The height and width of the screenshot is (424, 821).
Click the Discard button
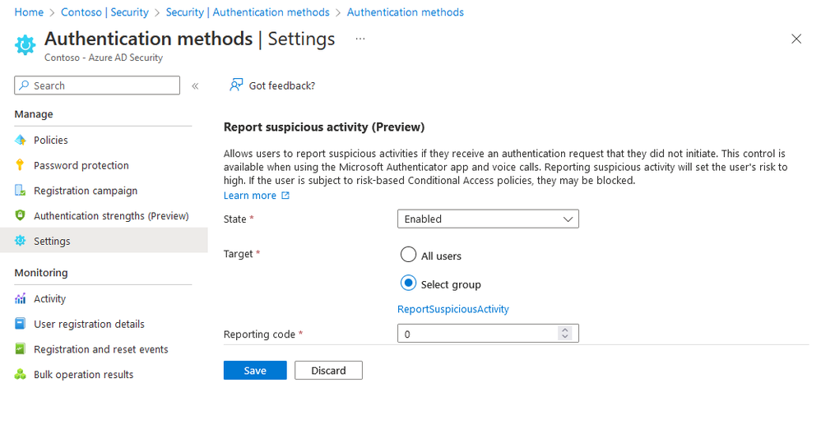(x=328, y=371)
